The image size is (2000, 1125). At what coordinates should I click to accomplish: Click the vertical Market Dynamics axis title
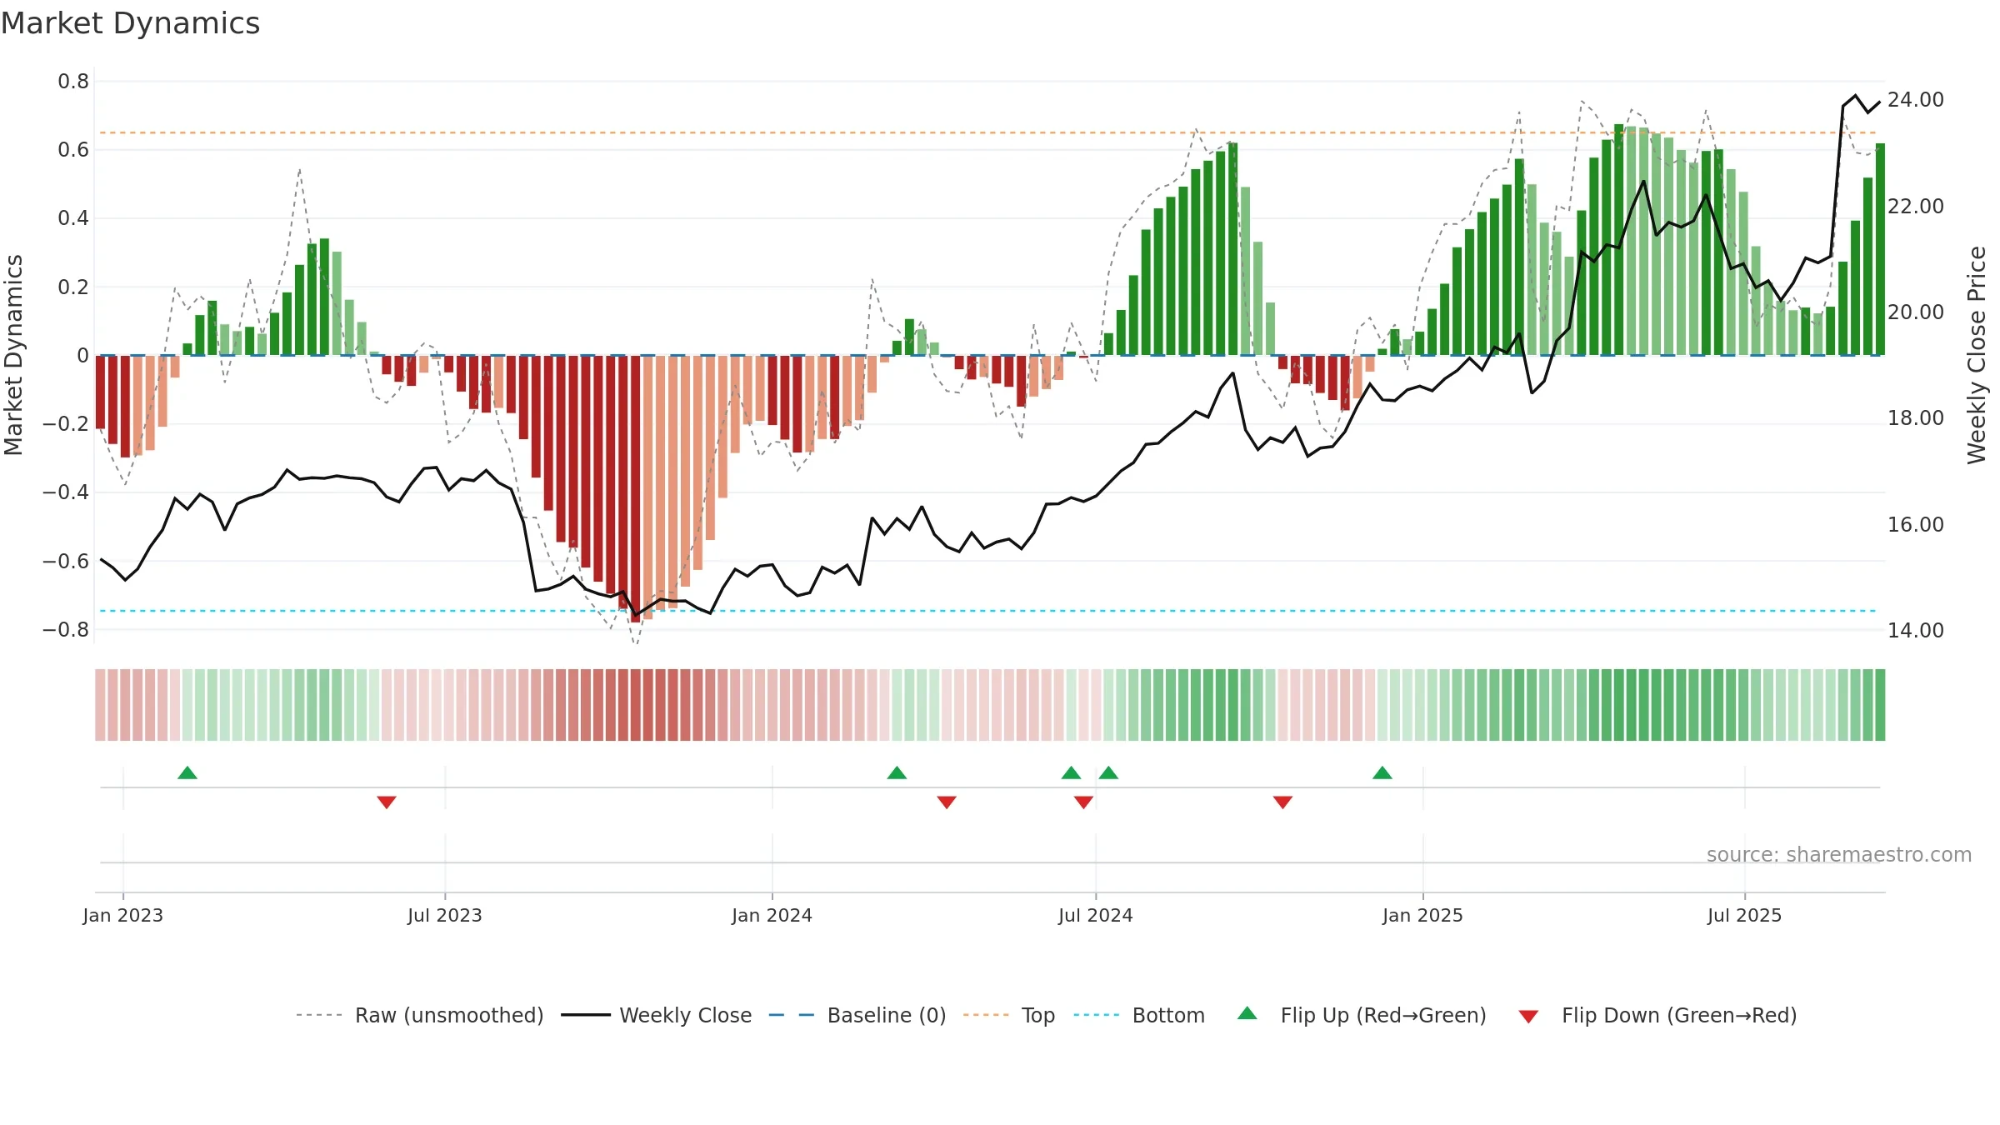[x=13, y=355]
